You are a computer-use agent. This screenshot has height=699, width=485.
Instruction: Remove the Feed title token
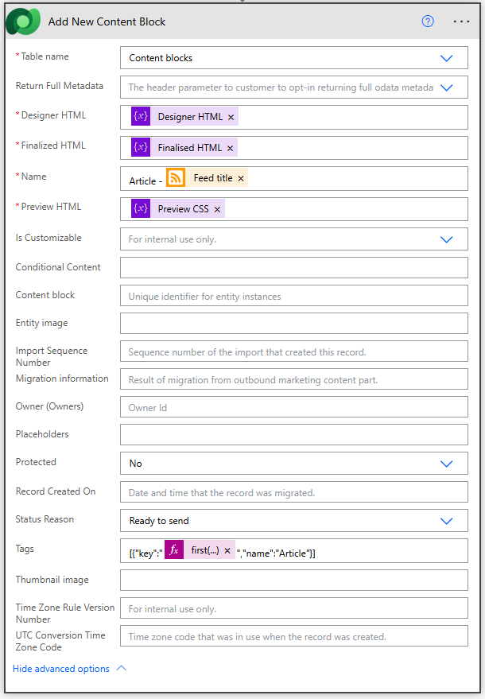click(241, 179)
